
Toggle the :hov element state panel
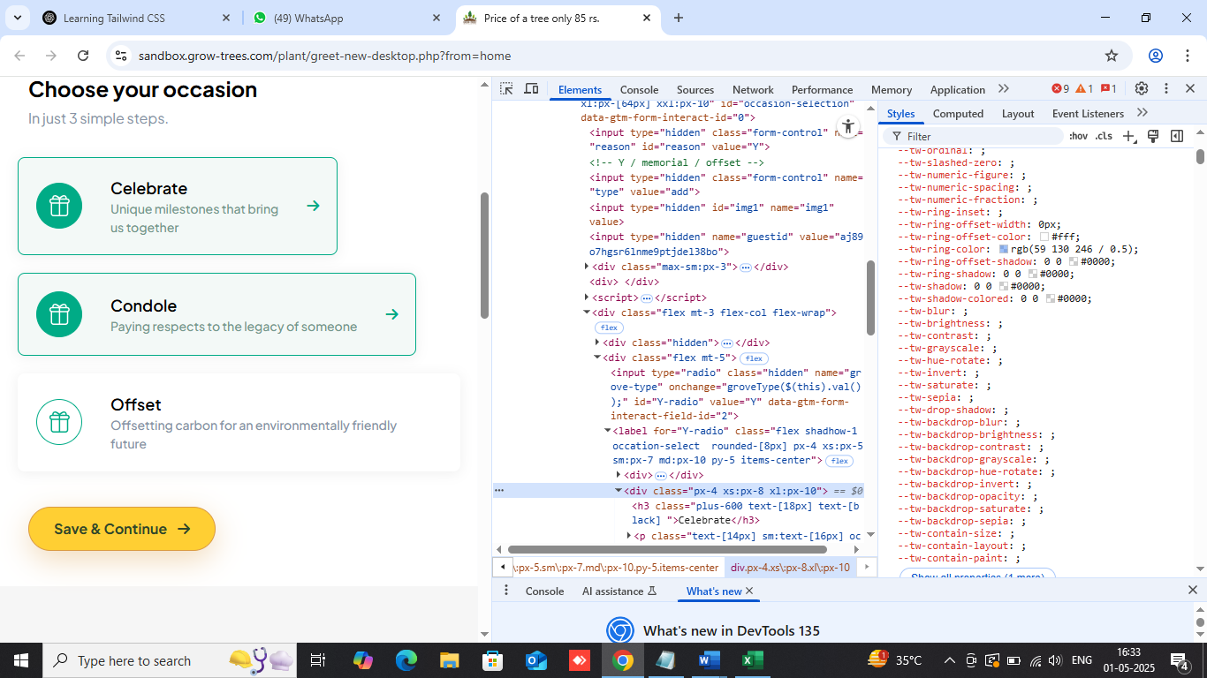[1078, 136]
